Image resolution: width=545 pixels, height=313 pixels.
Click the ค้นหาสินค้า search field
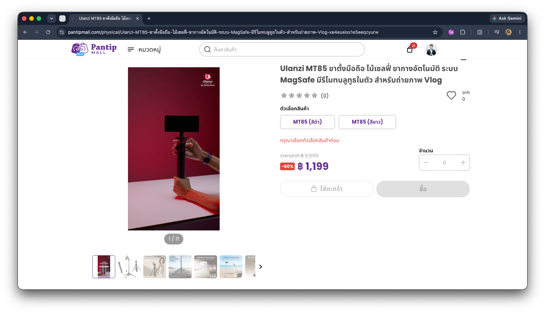coord(282,49)
